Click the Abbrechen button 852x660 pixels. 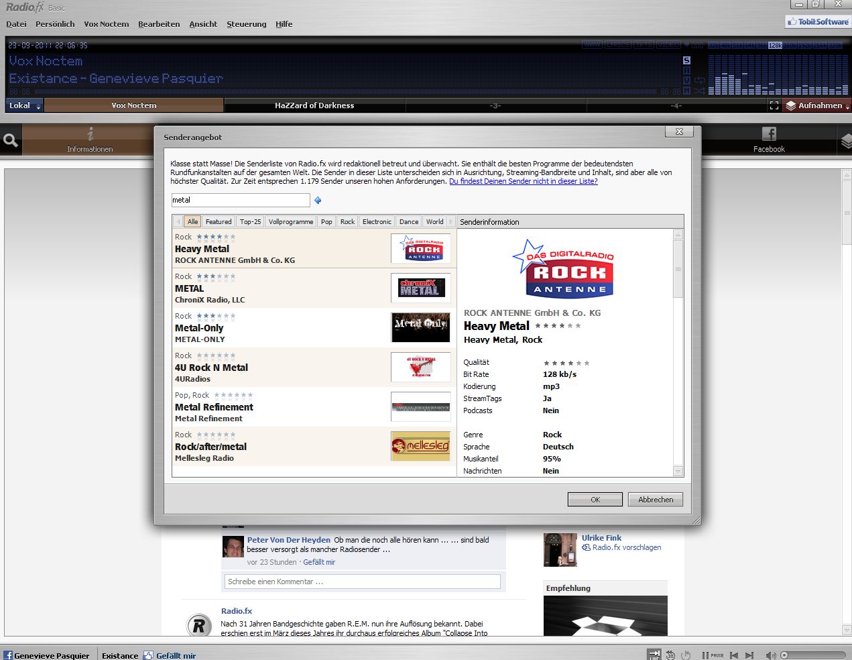click(656, 500)
